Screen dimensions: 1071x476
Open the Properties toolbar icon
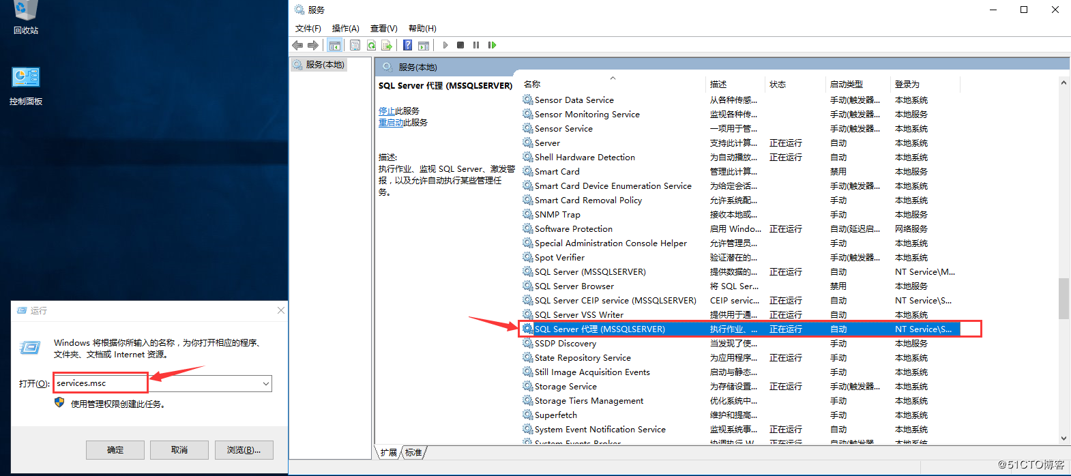point(355,45)
